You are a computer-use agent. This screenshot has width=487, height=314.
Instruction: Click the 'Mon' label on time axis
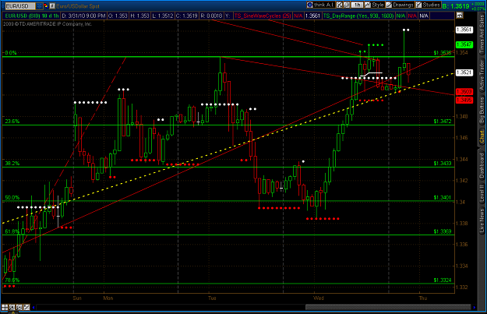108,298
